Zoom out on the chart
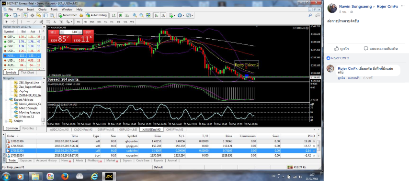Screen dimensions: 409x181 141,15
